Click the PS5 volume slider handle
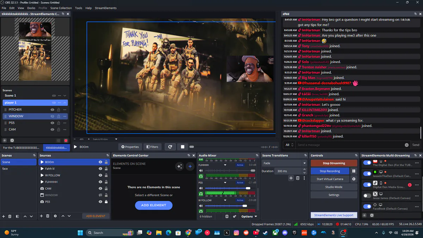The height and width of the screenshot is (238, 423). (x=248, y=188)
